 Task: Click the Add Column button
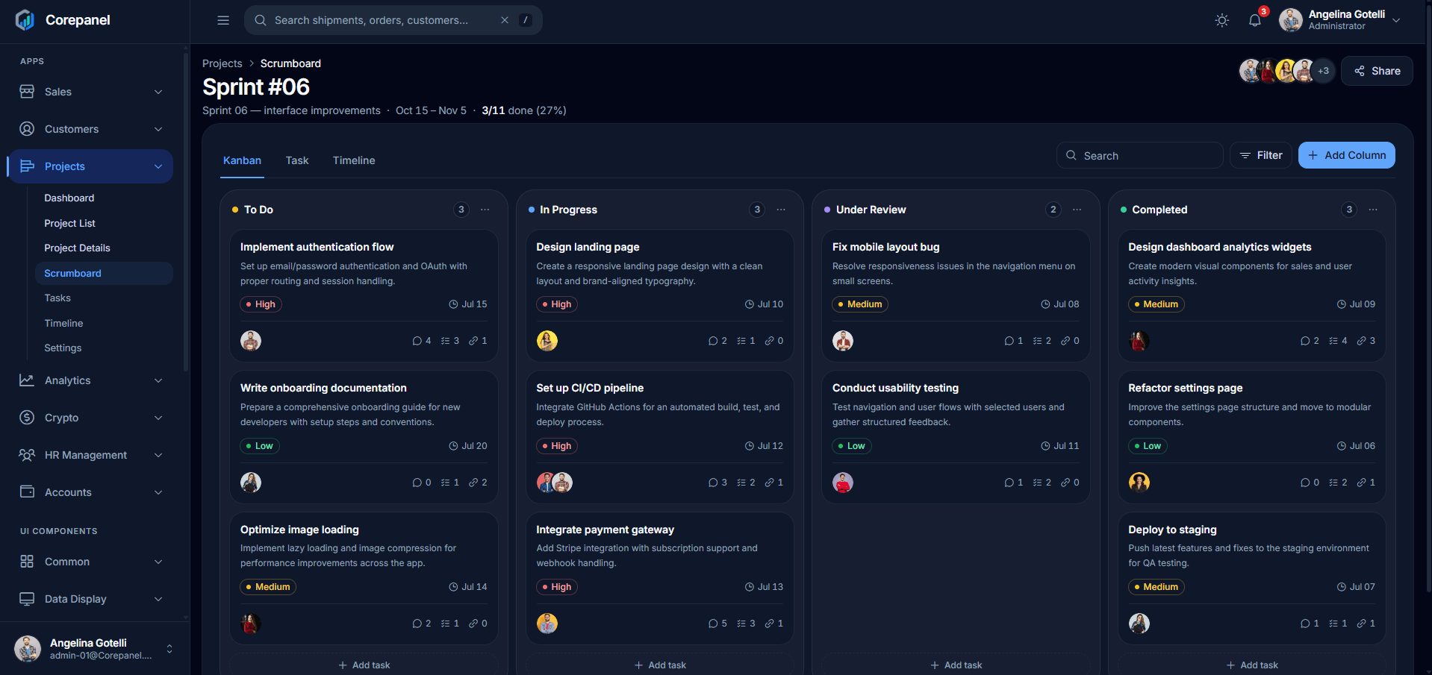(x=1346, y=155)
